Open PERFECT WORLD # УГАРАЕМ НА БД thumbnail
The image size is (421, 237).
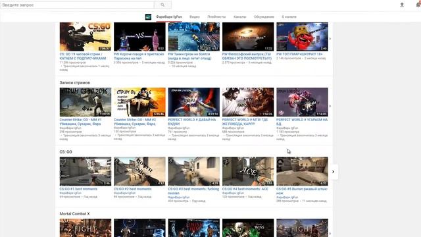tap(303, 102)
